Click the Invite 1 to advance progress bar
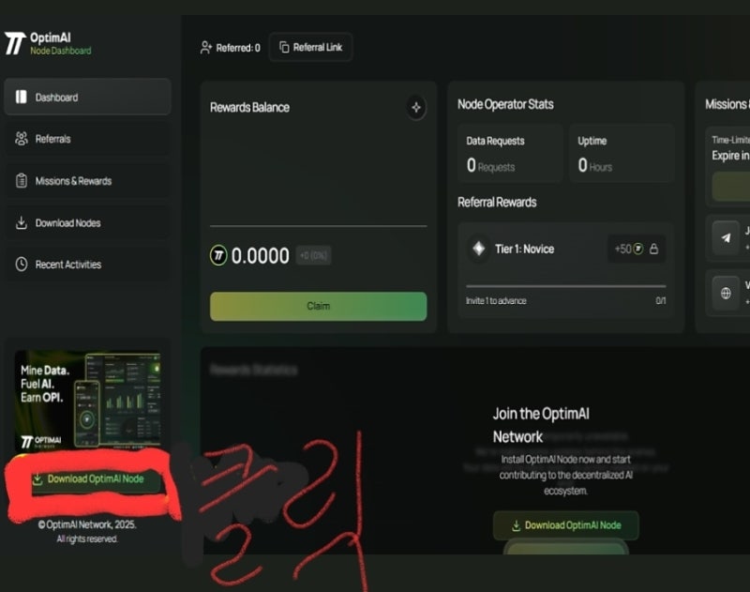 566,286
